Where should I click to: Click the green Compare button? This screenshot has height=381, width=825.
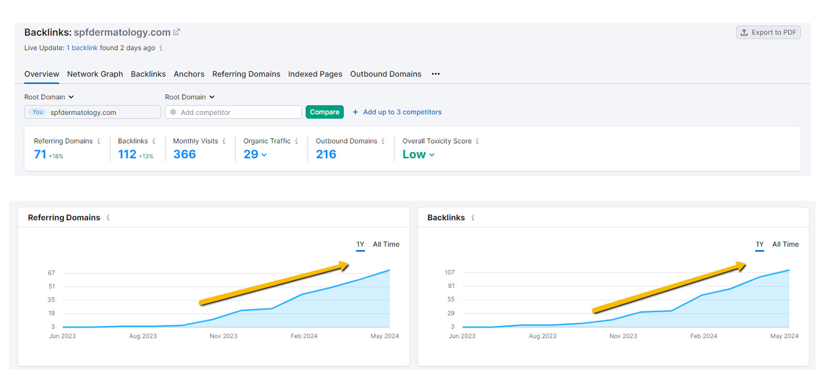[324, 112]
